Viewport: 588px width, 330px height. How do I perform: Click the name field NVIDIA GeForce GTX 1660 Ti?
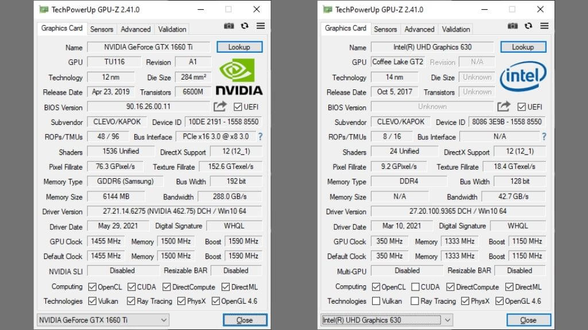tap(149, 47)
